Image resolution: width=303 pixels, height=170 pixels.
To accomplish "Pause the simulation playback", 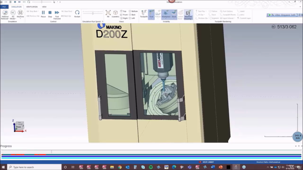I will pyautogui.click(x=43, y=14).
